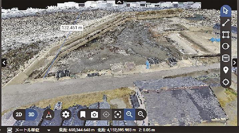The image size is (239, 133).
Task: Switch to 3D view mode
Action: 31,114
